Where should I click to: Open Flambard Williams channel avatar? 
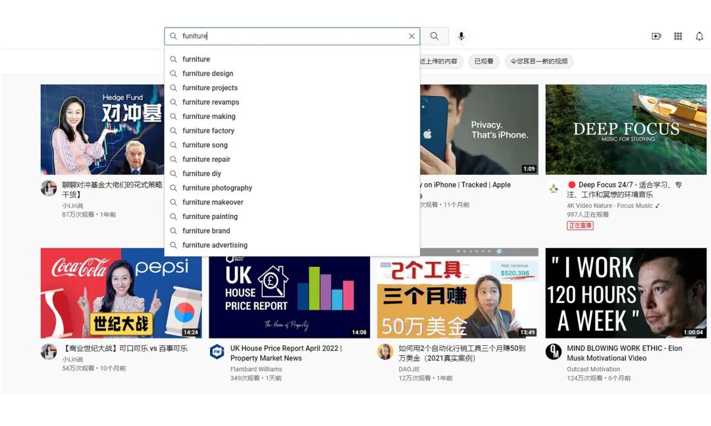point(217,352)
